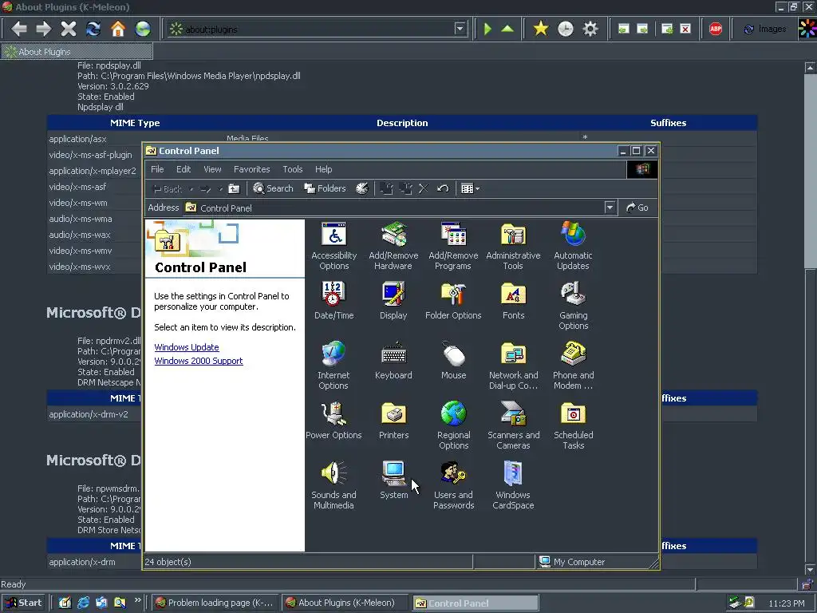Image resolution: width=817 pixels, height=613 pixels.
Task: Switch to About Plugins taskbar button
Action: click(345, 603)
